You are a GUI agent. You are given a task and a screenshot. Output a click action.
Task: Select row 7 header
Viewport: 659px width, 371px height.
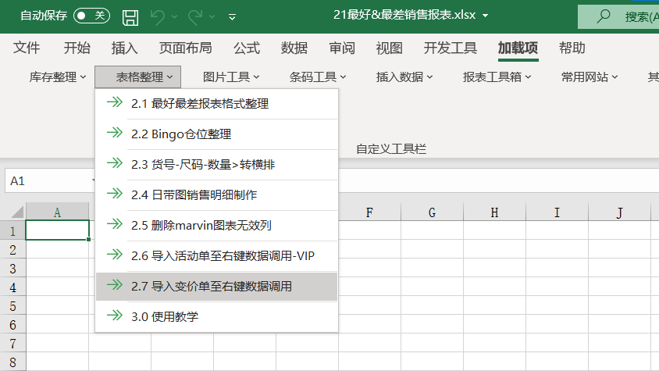coord(12,343)
